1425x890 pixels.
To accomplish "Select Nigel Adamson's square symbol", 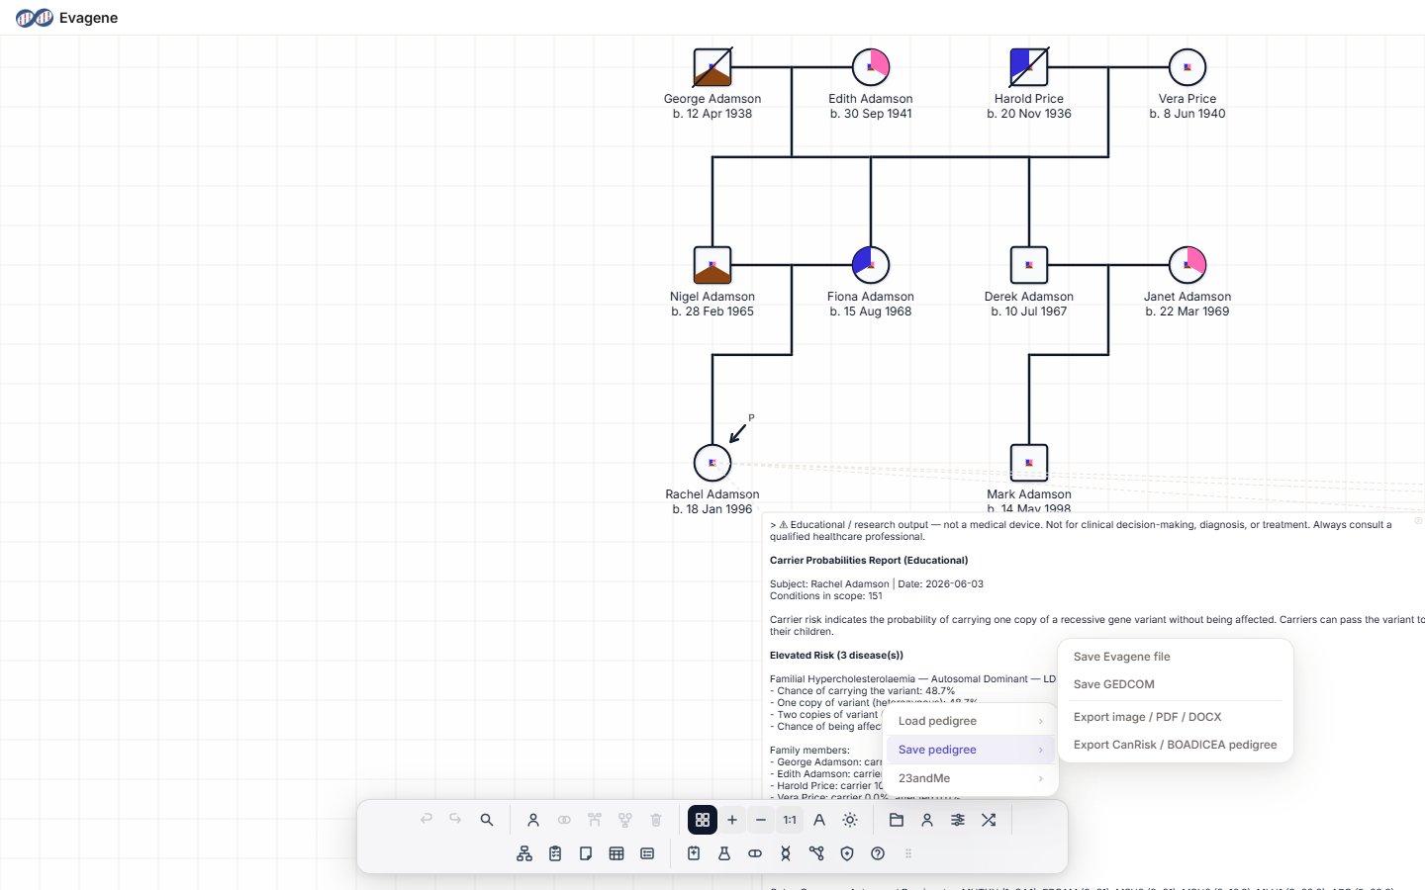I will pyautogui.click(x=712, y=265).
